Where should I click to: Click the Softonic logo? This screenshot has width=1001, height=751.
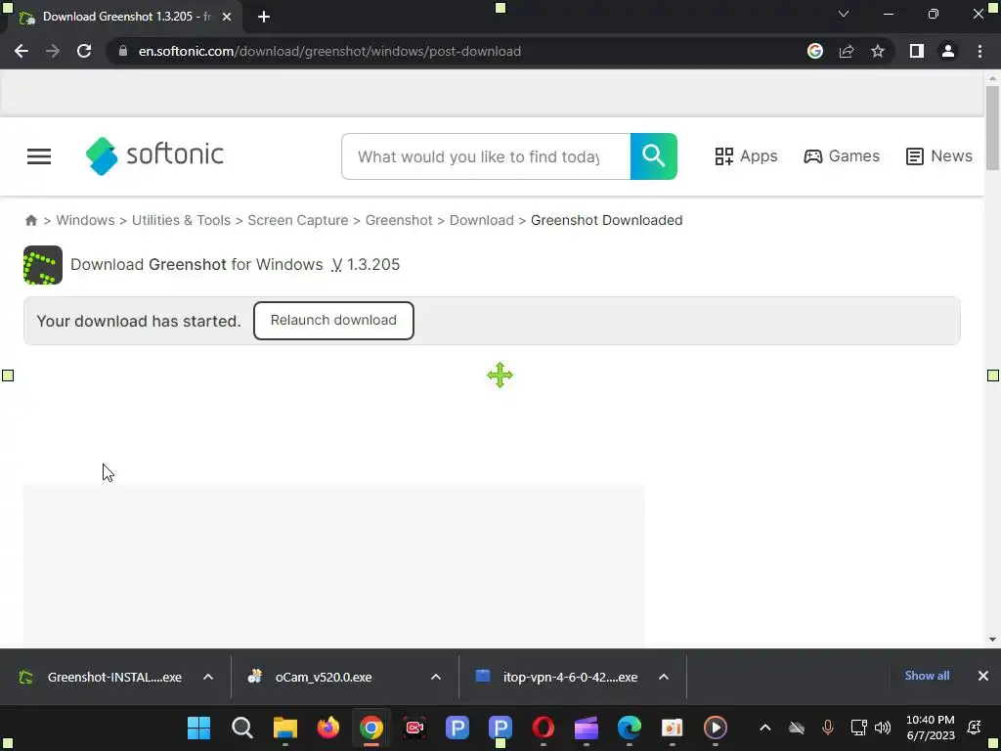[154, 155]
